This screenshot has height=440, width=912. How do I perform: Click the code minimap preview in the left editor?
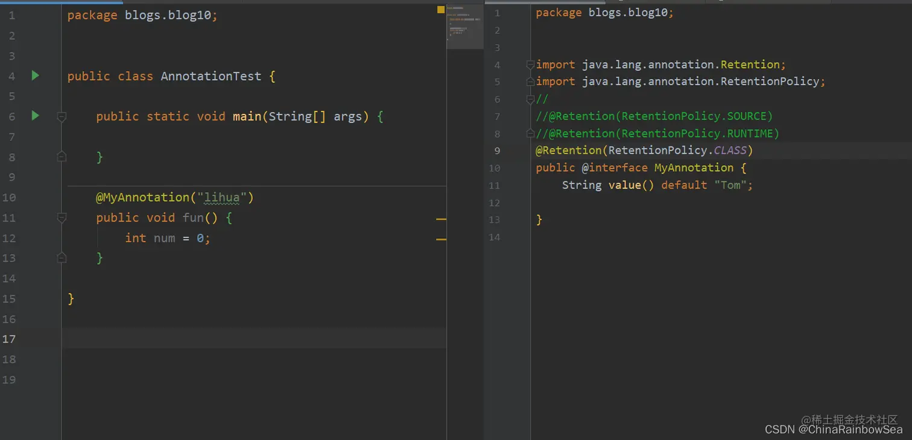click(x=465, y=27)
